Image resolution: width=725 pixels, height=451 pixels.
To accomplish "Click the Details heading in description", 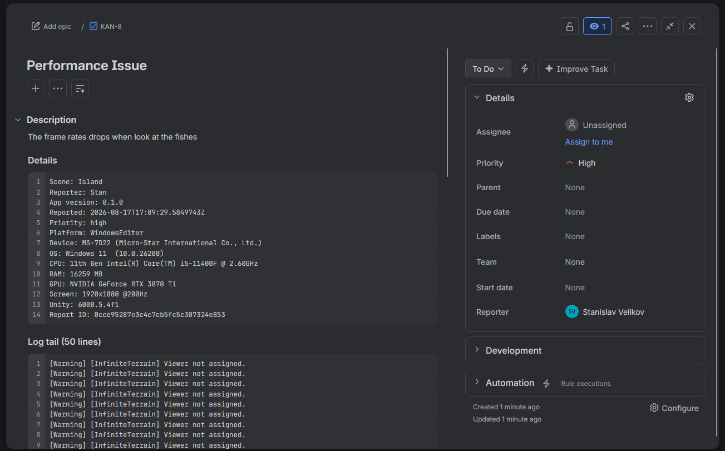I will tap(42, 160).
